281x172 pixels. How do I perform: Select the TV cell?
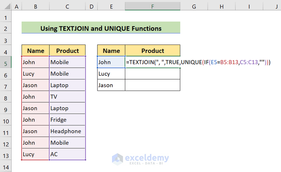coord(67,97)
